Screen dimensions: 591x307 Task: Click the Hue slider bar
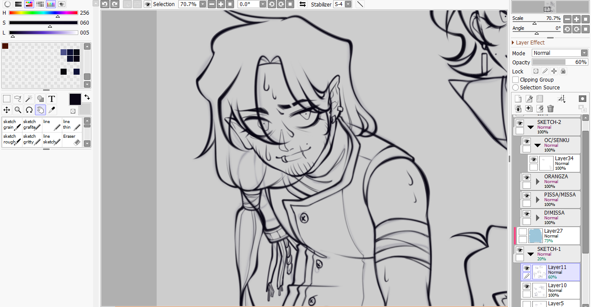pos(43,13)
